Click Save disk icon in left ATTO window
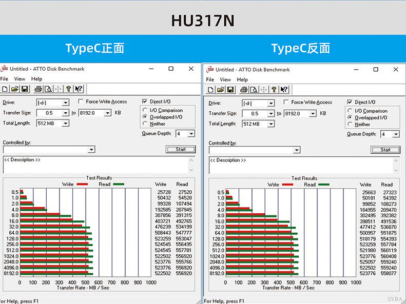The height and width of the screenshot is (304, 406). 25,89
